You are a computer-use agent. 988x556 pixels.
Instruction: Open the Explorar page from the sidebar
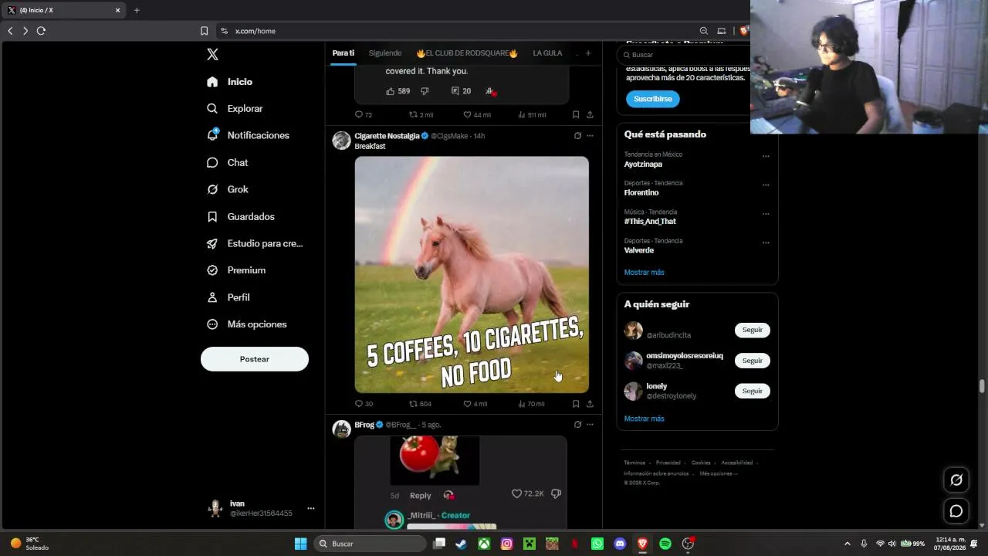(x=235, y=109)
